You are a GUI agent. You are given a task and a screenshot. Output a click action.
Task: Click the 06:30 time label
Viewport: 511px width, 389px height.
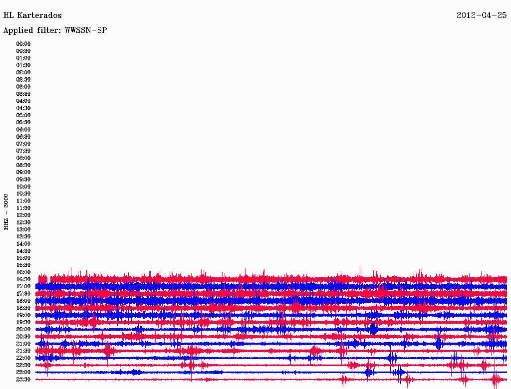[x=23, y=137]
